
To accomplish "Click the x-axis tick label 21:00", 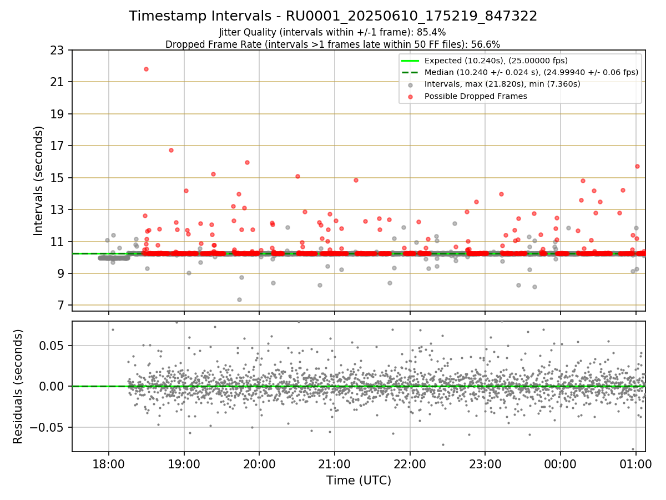I will click(334, 463).
